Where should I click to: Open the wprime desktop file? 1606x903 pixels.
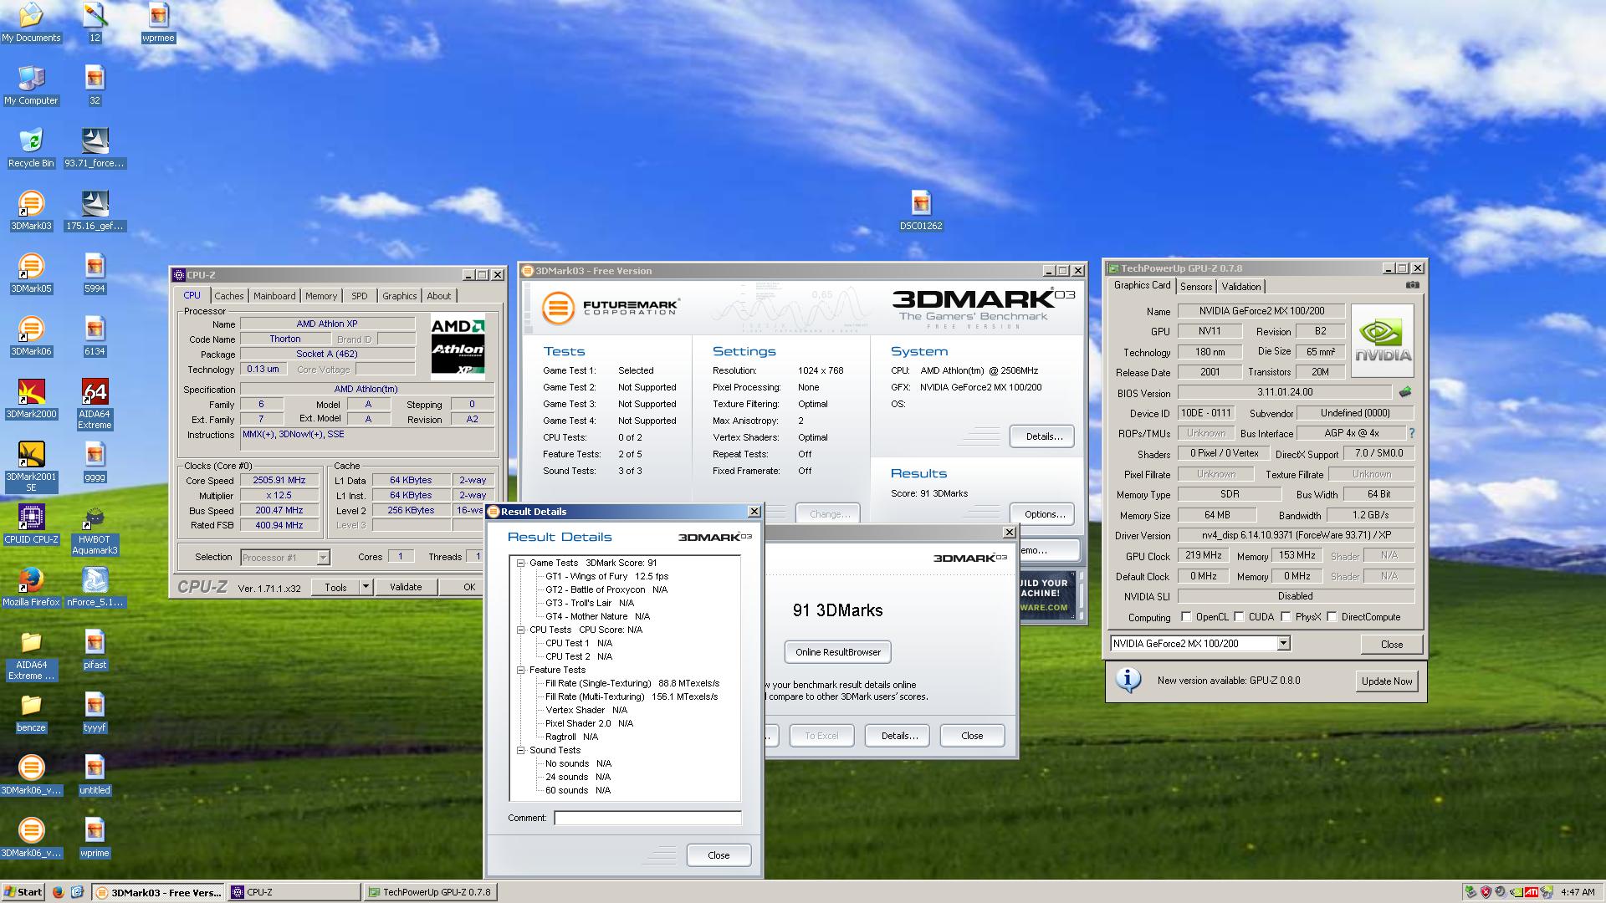pyautogui.click(x=95, y=838)
